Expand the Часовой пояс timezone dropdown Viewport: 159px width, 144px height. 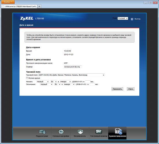click(x=72, y=75)
